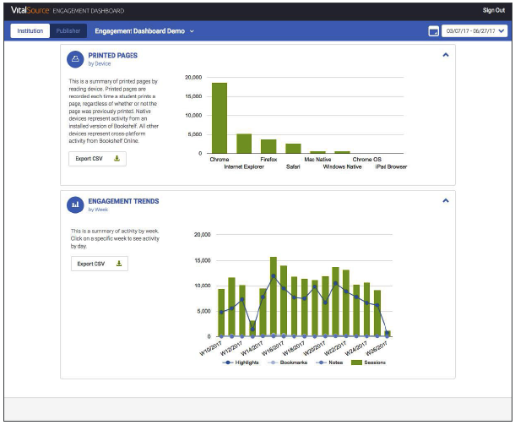Switch to the Institution tab

click(x=30, y=31)
